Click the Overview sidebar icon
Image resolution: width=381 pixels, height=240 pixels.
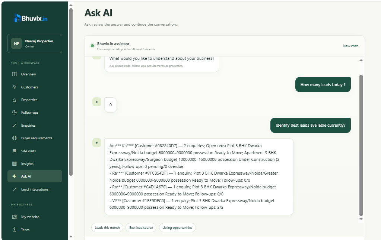pyautogui.click(x=14, y=74)
